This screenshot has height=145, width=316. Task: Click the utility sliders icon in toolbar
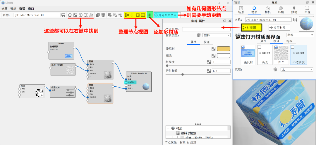pyautogui.click(x=86, y=15)
